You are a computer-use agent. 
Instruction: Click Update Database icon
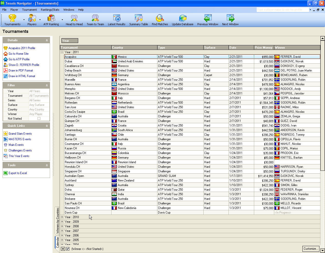pyautogui.click(x=183, y=20)
